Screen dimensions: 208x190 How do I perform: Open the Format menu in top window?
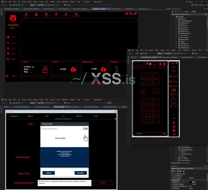(x=41, y=2)
